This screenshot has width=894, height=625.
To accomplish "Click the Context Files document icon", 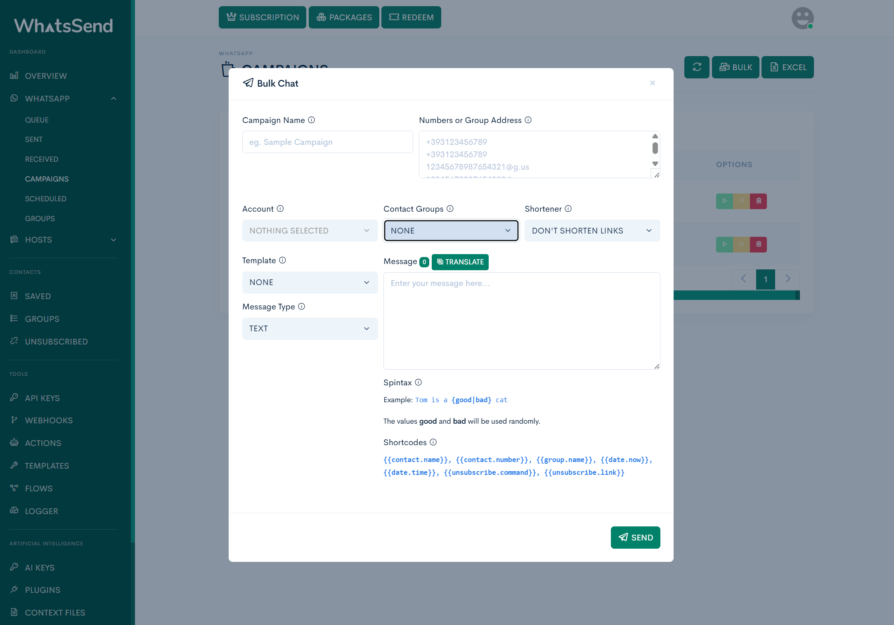I will click(14, 612).
